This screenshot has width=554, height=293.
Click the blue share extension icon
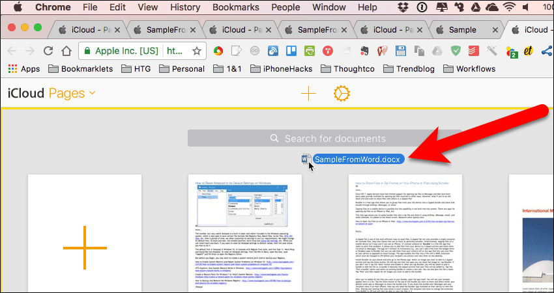(x=547, y=51)
